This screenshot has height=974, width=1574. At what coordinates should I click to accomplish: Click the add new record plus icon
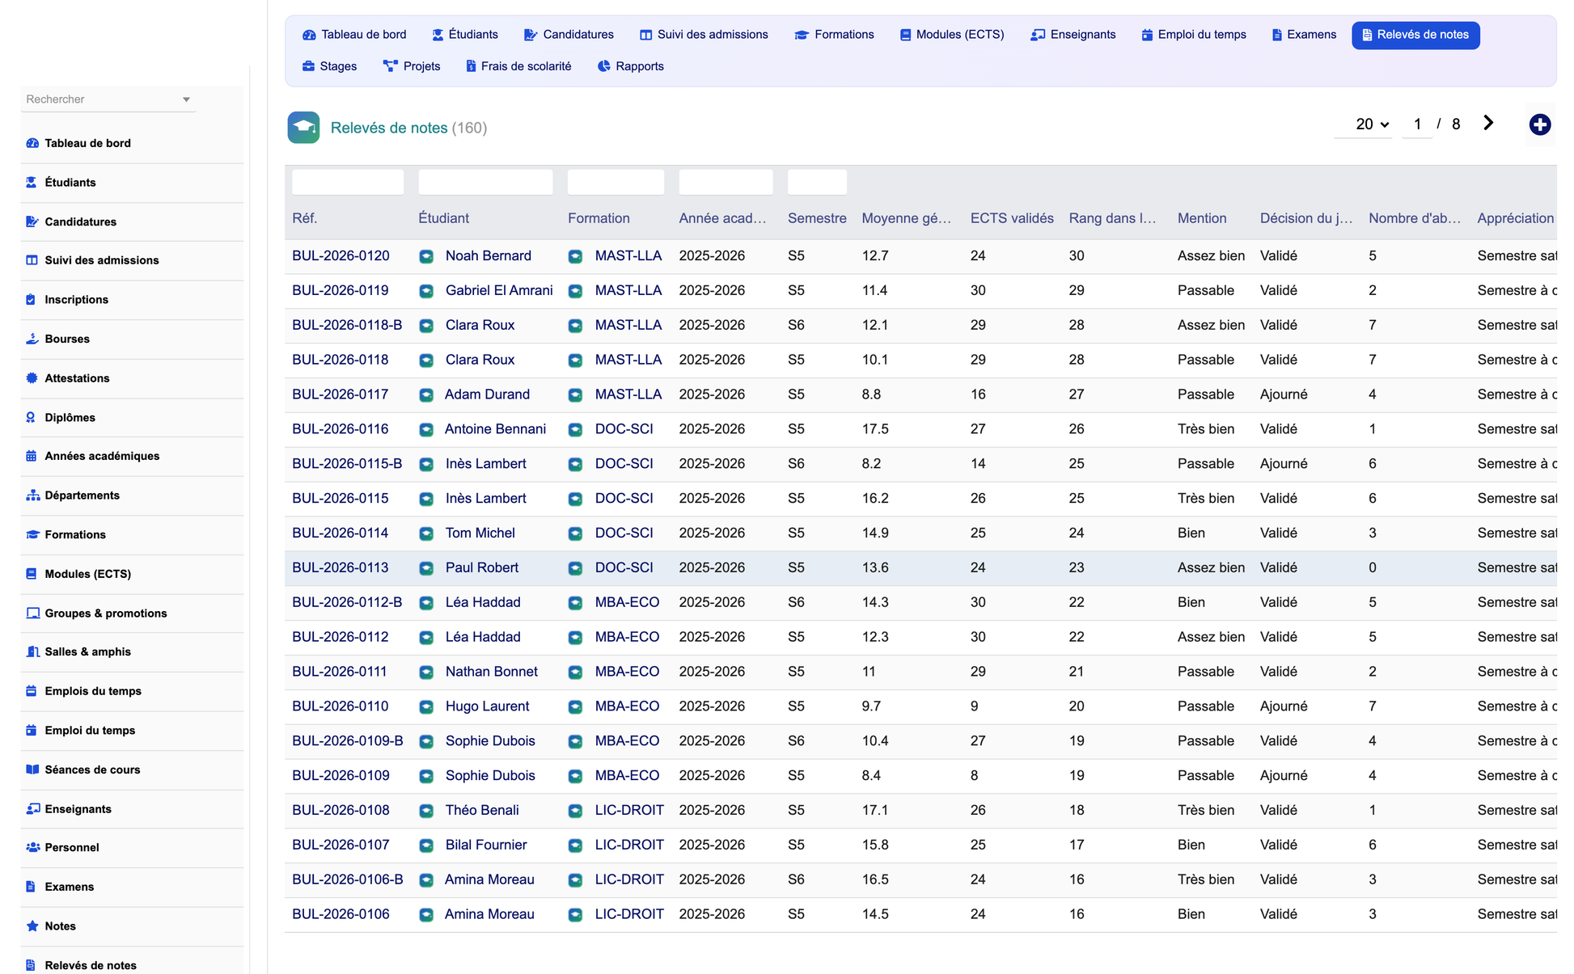pos(1539,124)
